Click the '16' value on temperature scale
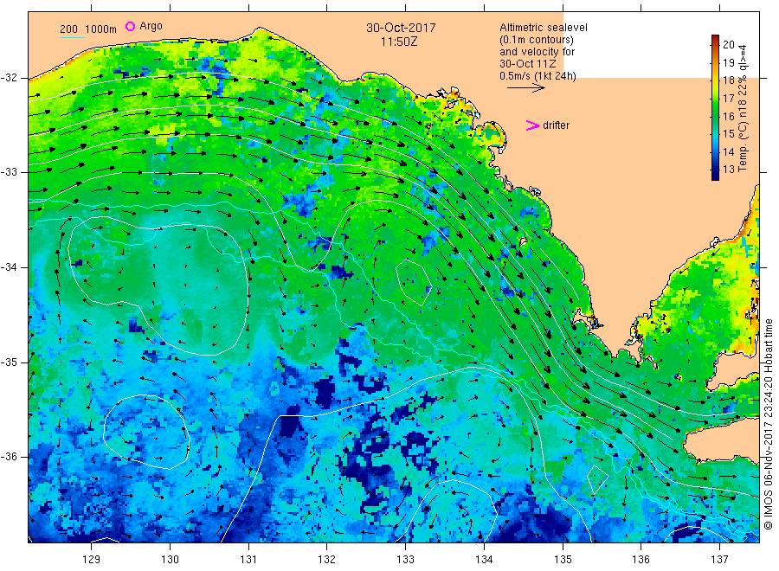Image resolution: width=779 pixels, height=571 pixels. pyautogui.click(x=728, y=116)
